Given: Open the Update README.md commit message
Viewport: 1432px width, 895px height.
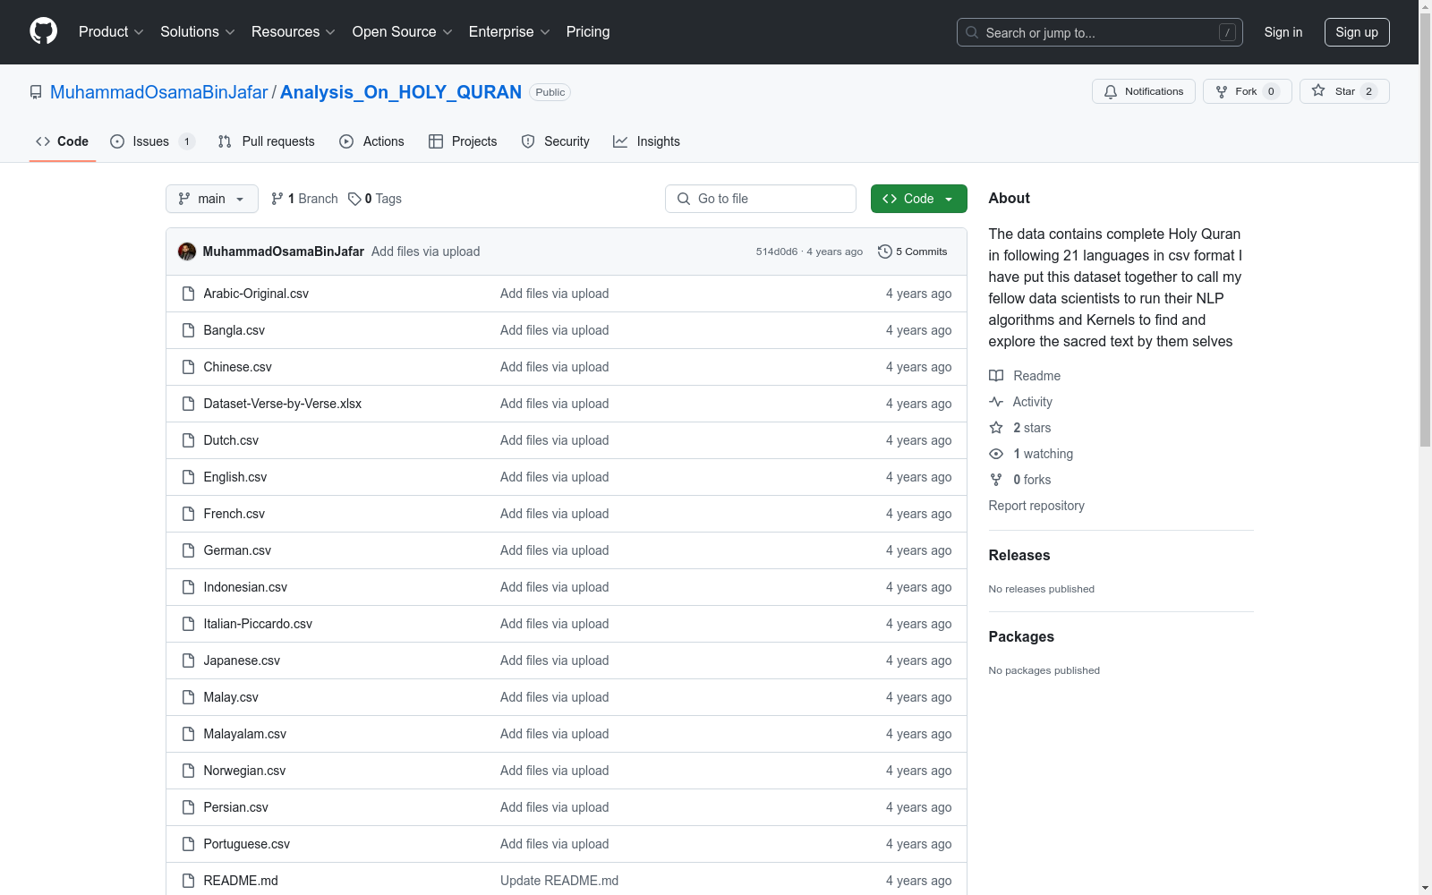Looking at the screenshot, I should [559, 881].
